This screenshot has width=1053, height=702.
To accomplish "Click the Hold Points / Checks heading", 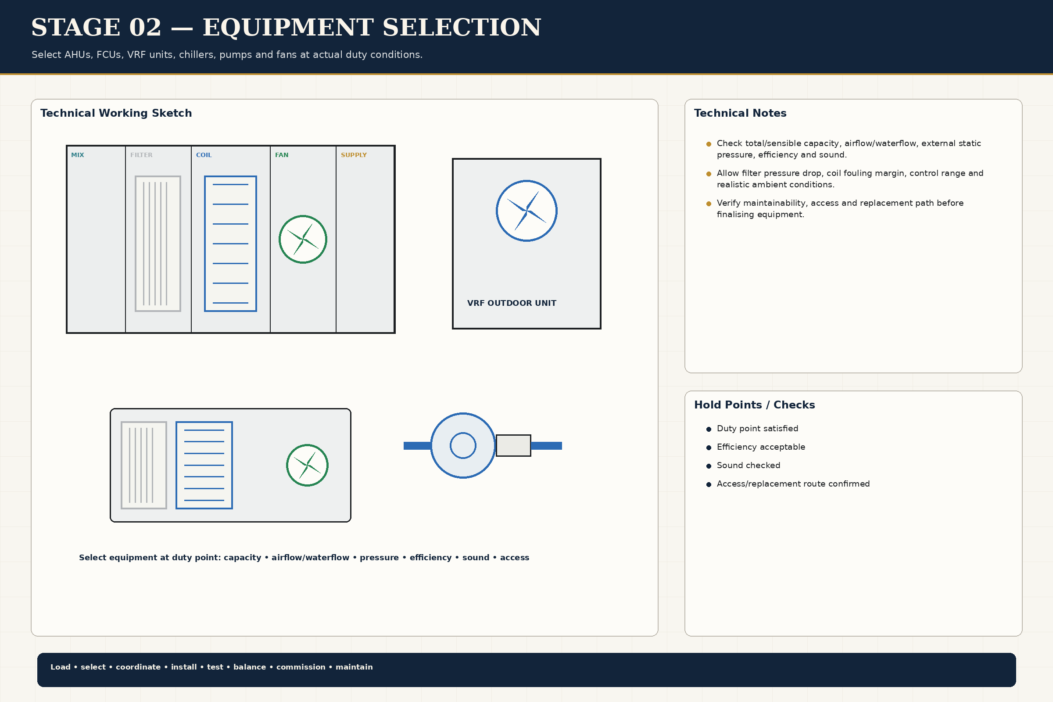I will tap(754, 405).
